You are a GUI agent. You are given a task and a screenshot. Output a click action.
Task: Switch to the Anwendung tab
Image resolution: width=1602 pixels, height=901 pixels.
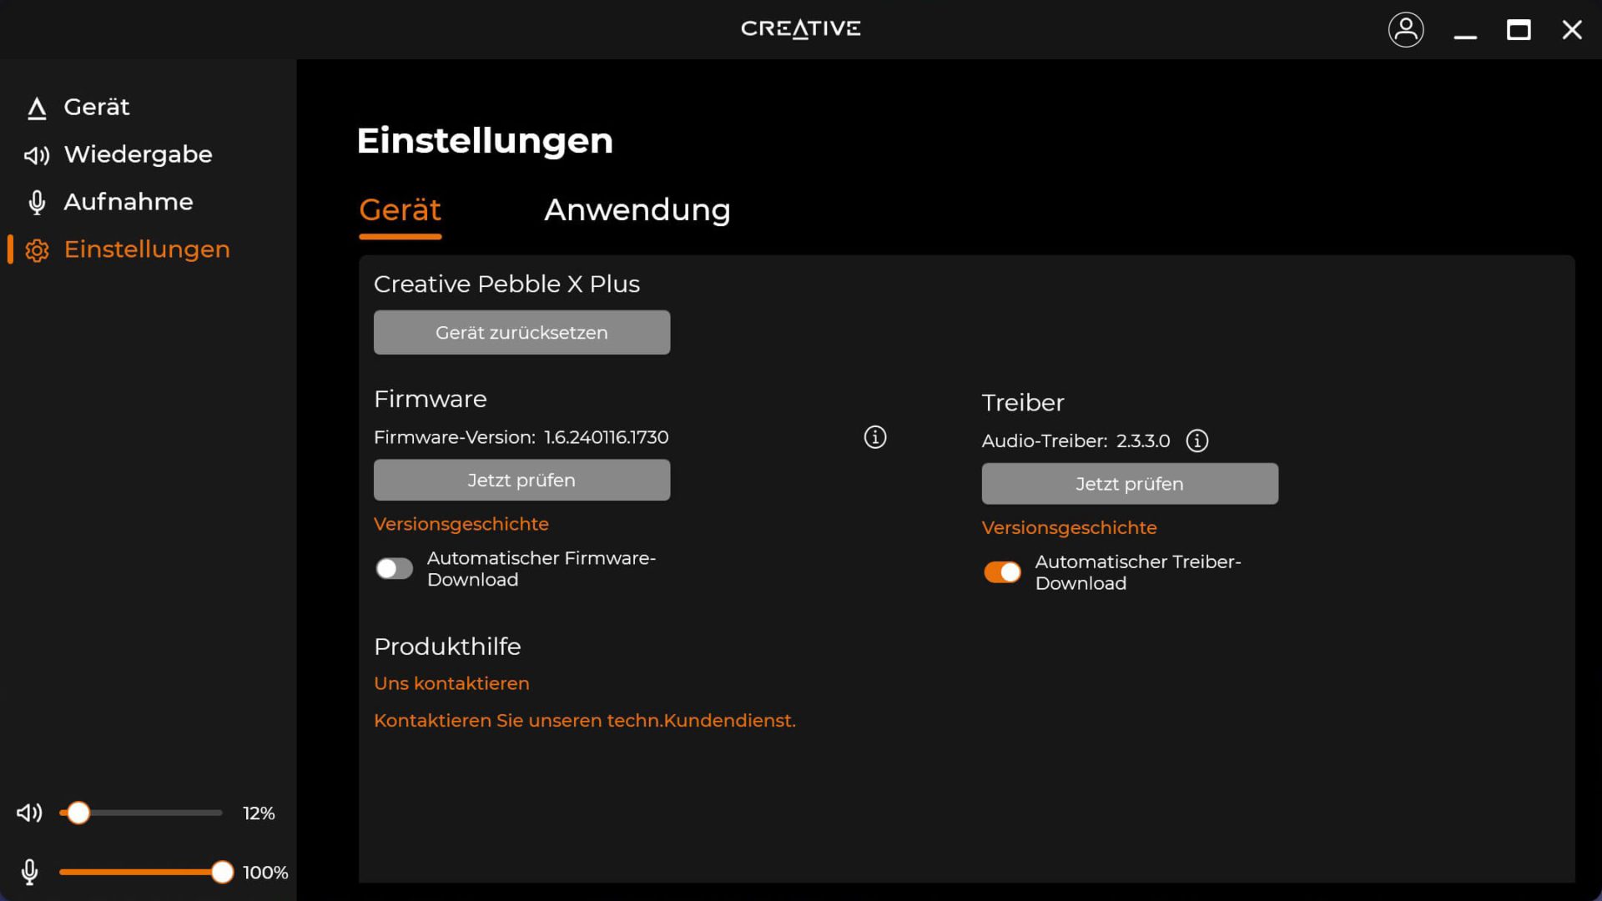[637, 209]
